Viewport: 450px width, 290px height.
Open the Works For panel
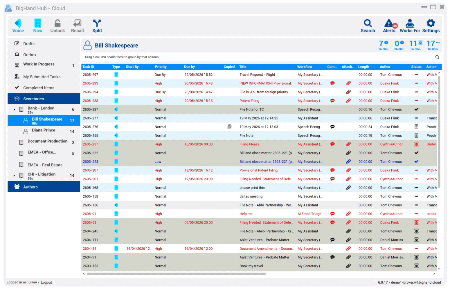[x=410, y=26]
